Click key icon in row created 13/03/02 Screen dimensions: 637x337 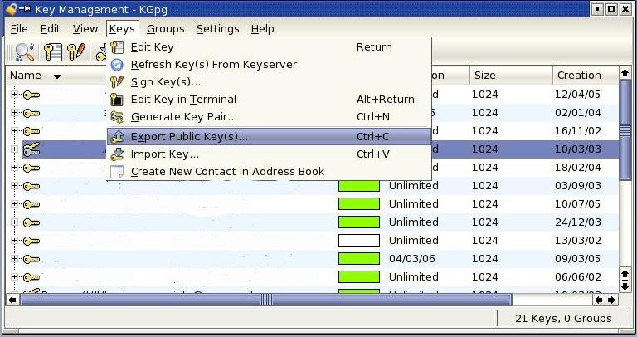click(x=32, y=241)
